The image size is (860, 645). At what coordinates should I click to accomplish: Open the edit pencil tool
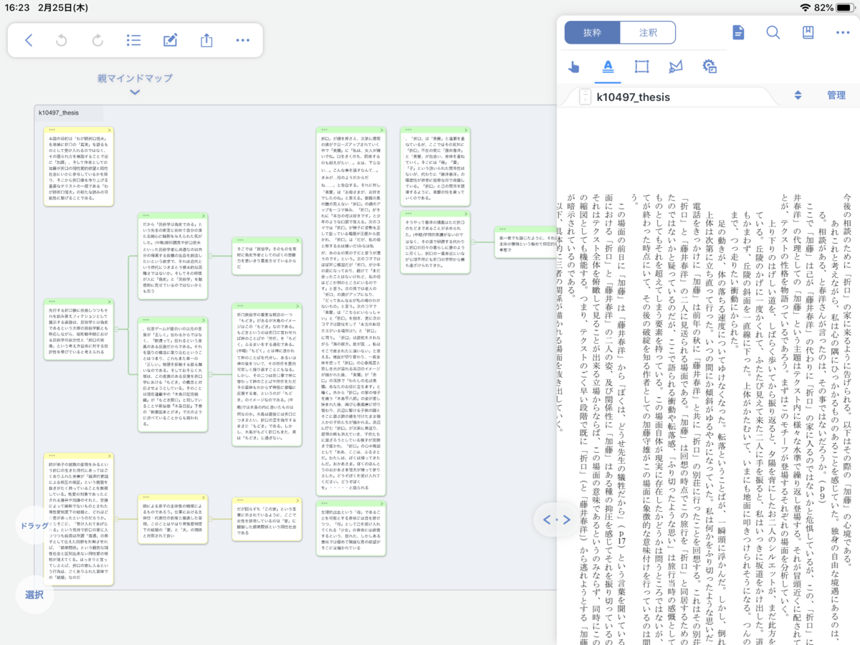point(170,40)
